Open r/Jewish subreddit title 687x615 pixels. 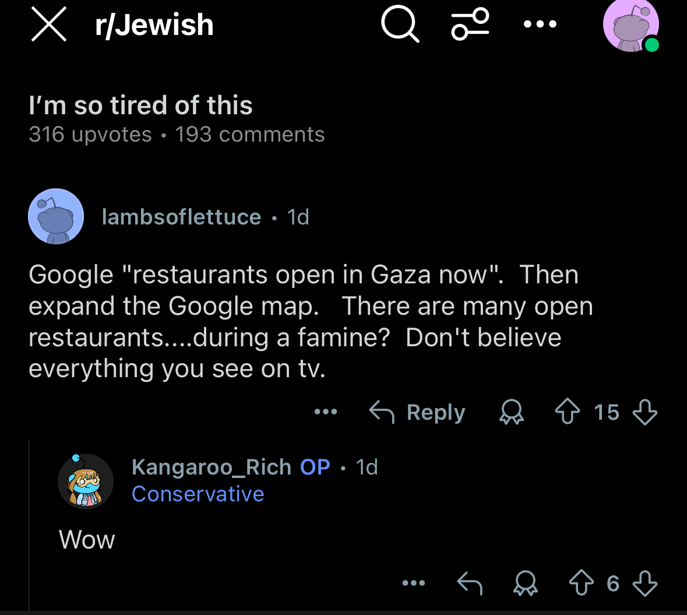pos(154,25)
